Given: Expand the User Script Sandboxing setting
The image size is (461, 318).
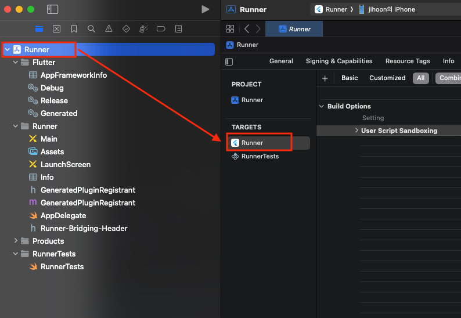Looking at the screenshot, I should tap(356, 131).
